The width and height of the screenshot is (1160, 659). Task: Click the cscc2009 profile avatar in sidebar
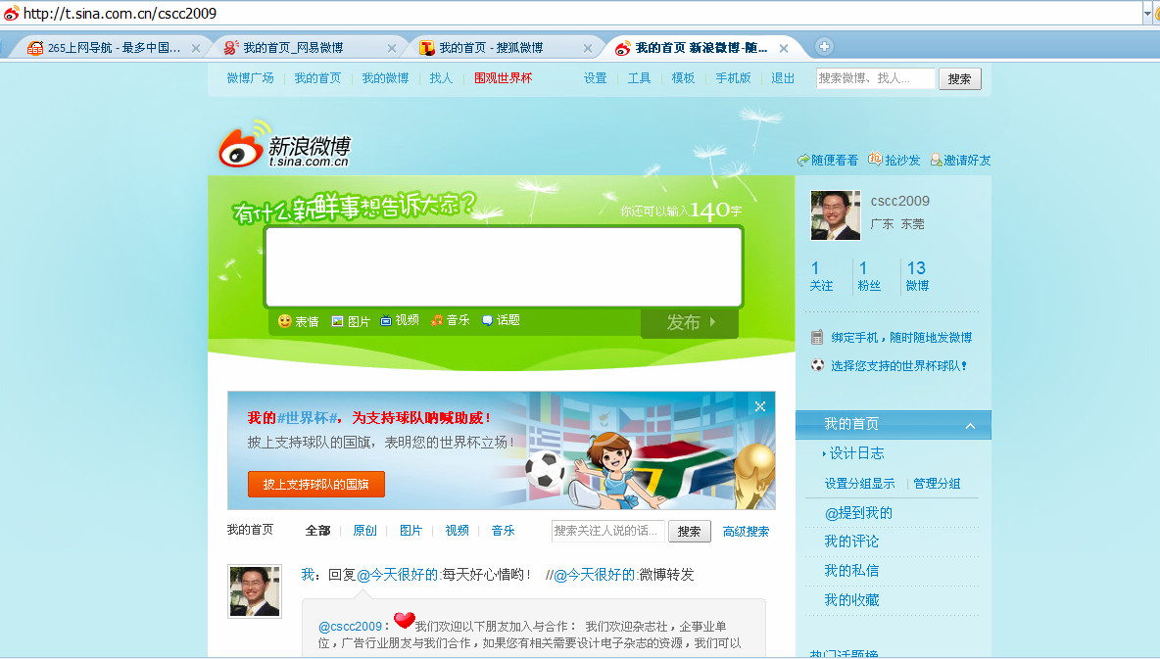pos(836,215)
